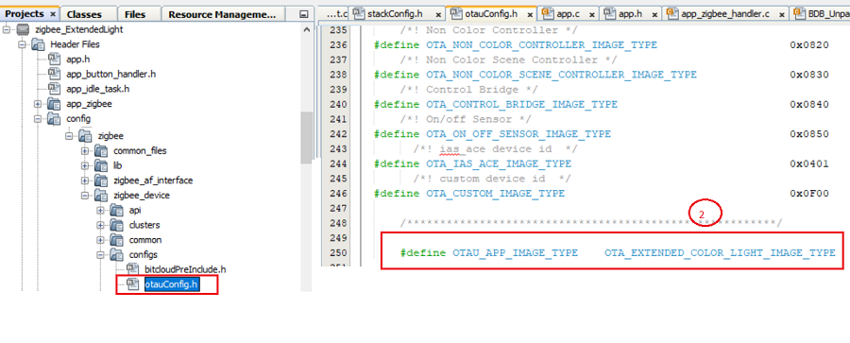Viewport: 850px width, 343px height.
Task: Close the Projects tab
Action: pyautogui.click(x=53, y=15)
